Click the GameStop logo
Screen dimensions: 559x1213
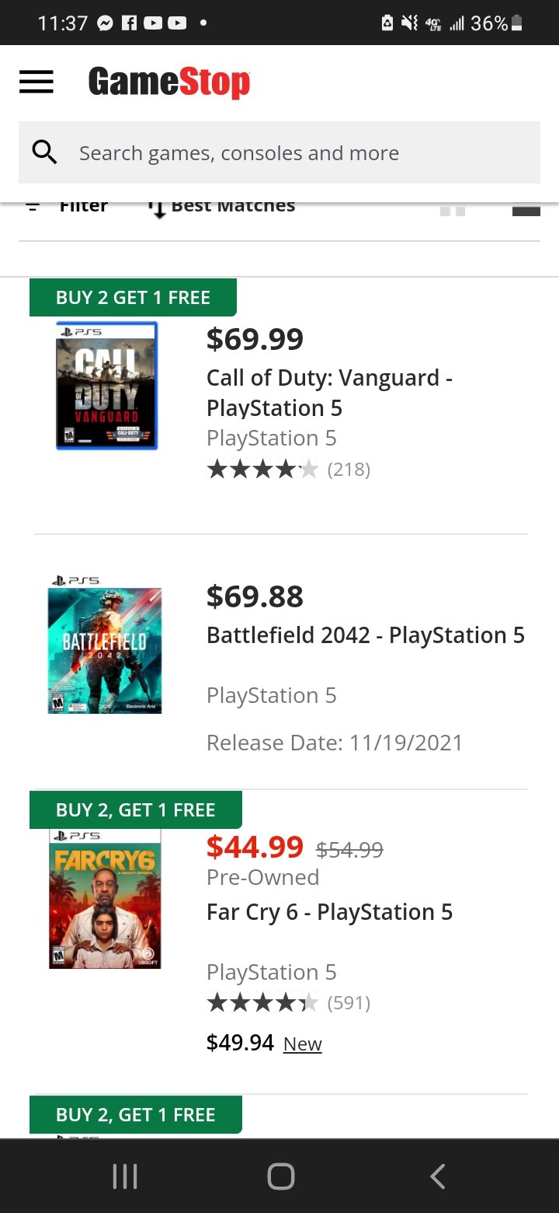(x=168, y=82)
